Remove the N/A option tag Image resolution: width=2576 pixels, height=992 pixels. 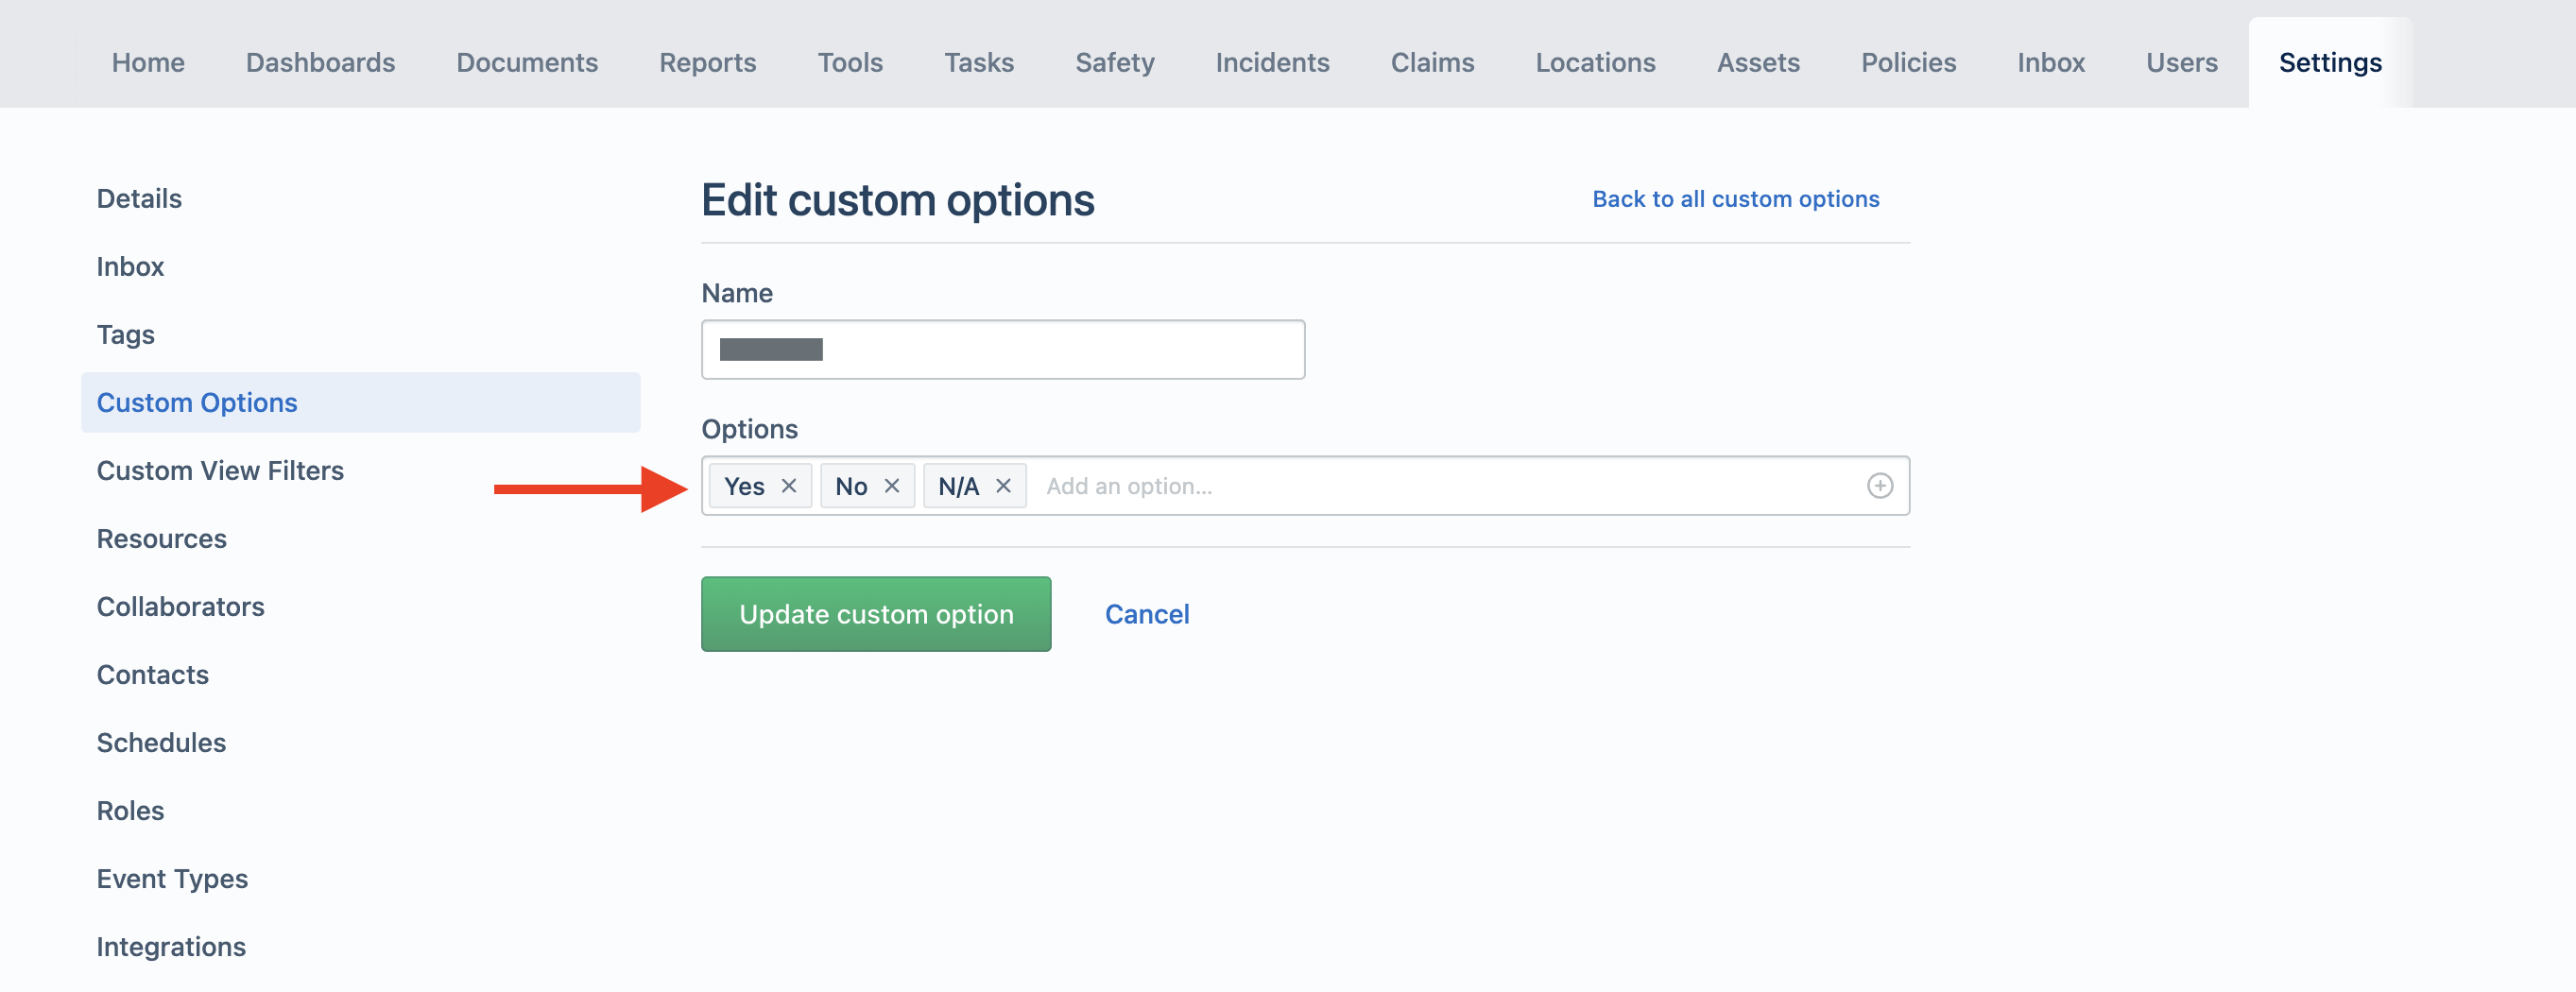(1003, 486)
